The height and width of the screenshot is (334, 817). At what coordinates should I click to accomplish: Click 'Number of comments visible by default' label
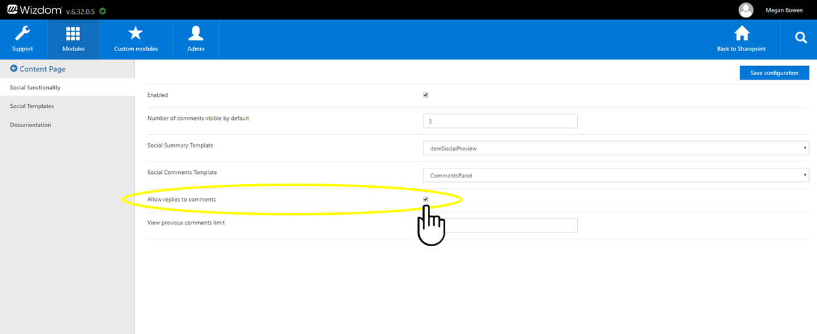click(198, 119)
